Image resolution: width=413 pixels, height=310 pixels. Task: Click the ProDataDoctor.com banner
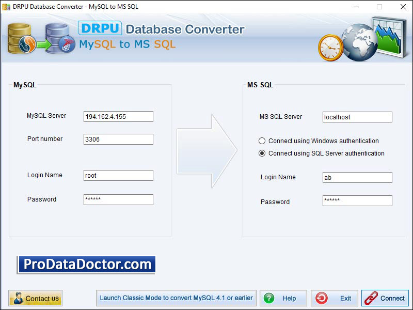click(86, 265)
